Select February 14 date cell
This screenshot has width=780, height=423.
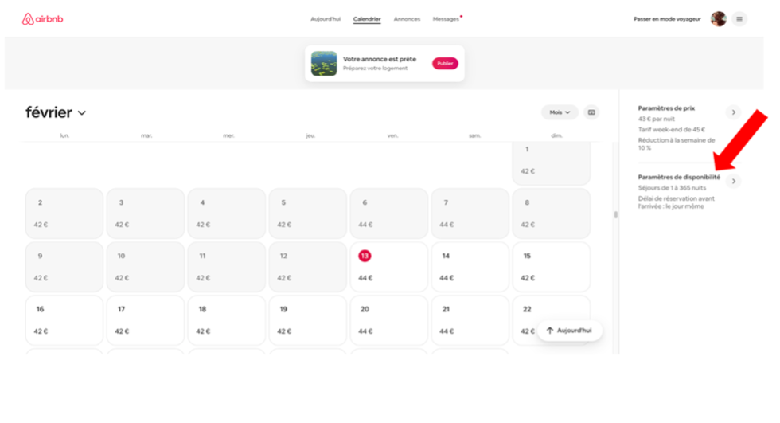pyautogui.click(x=470, y=267)
